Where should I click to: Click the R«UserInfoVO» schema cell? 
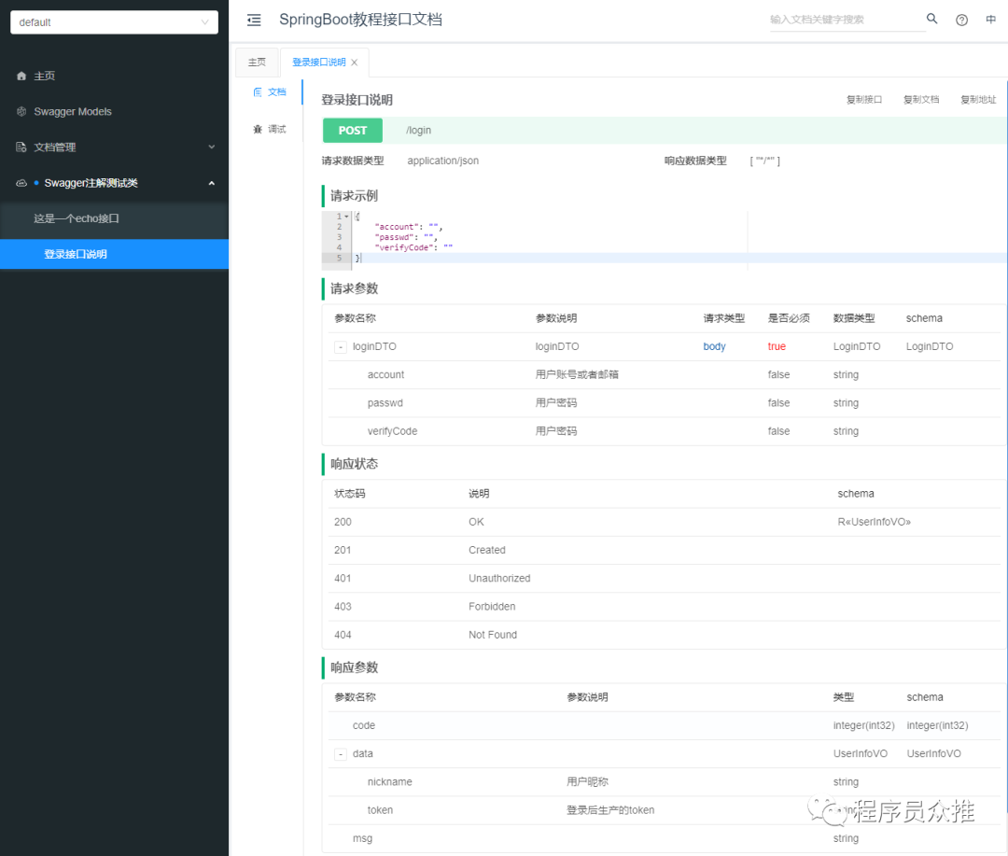click(x=874, y=522)
